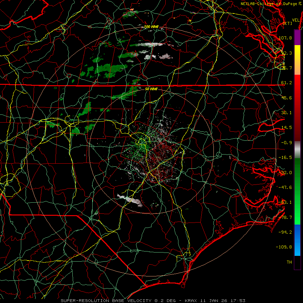
Task: Click the 50 NMI range ring label
Action: click(151, 89)
